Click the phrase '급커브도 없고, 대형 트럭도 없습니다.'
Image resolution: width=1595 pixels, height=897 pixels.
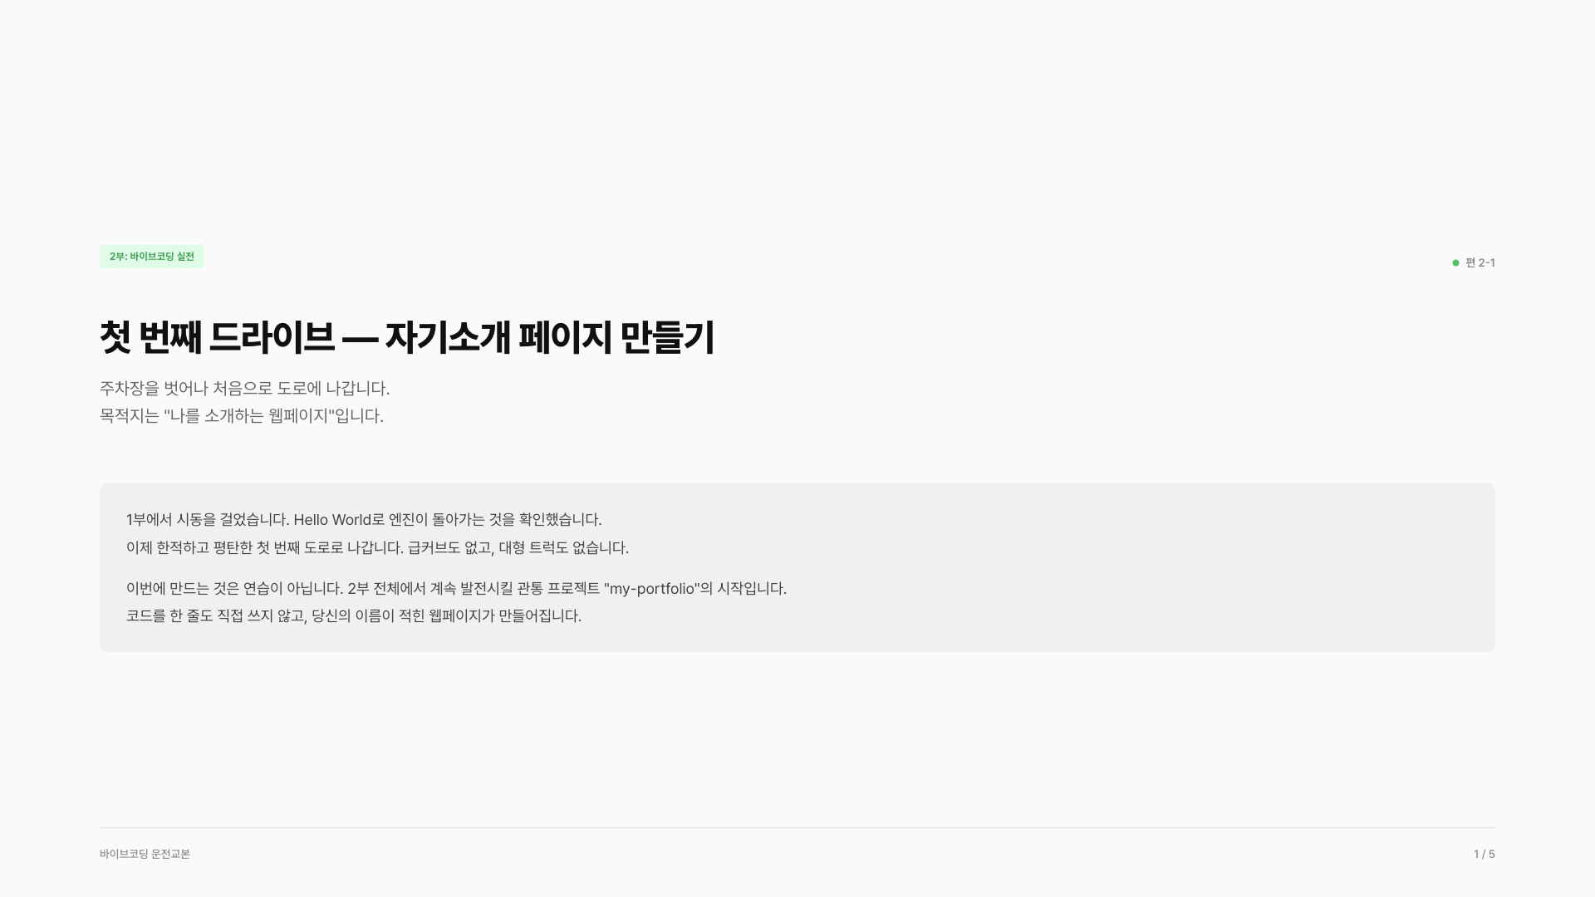click(518, 547)
